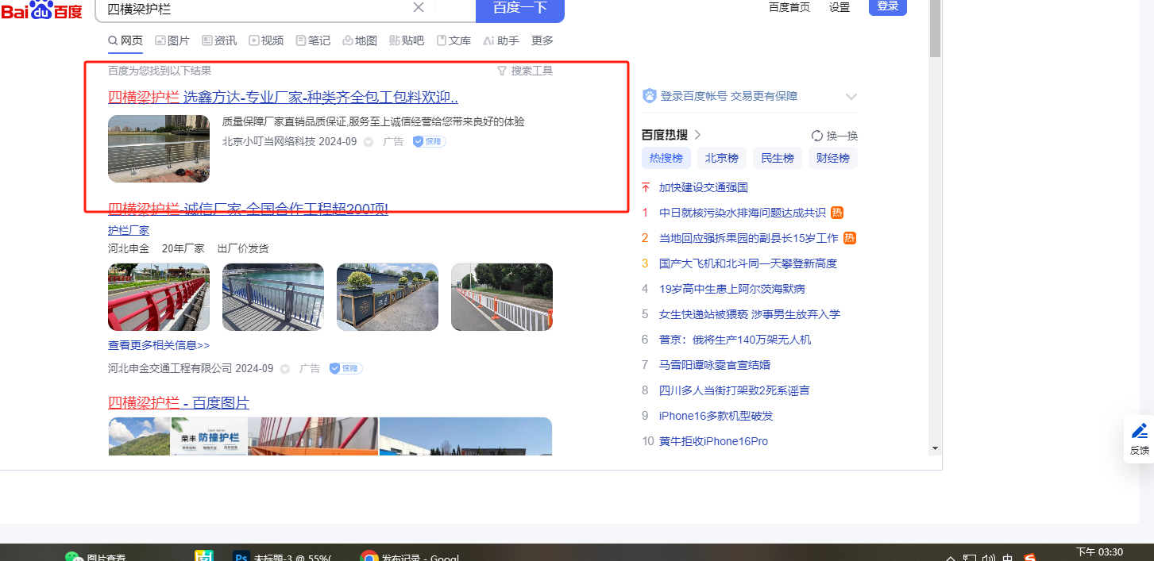Switch to the 文库 search tab
Screen dimensions: 1154x561
(x=453, y=40)
